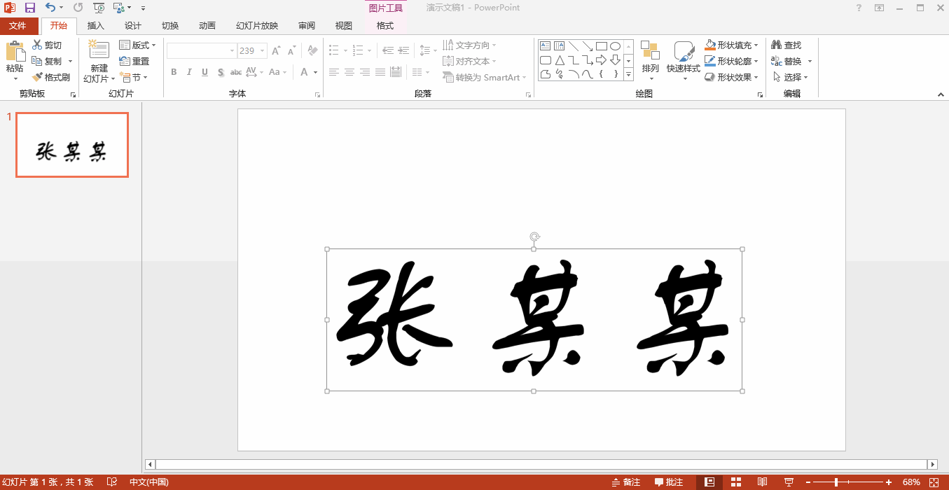Viewport: 949px width, 490px height.
Task: Open the Layout (版式) dropdown
Action: pyautogui.click(x=137, y=45)
